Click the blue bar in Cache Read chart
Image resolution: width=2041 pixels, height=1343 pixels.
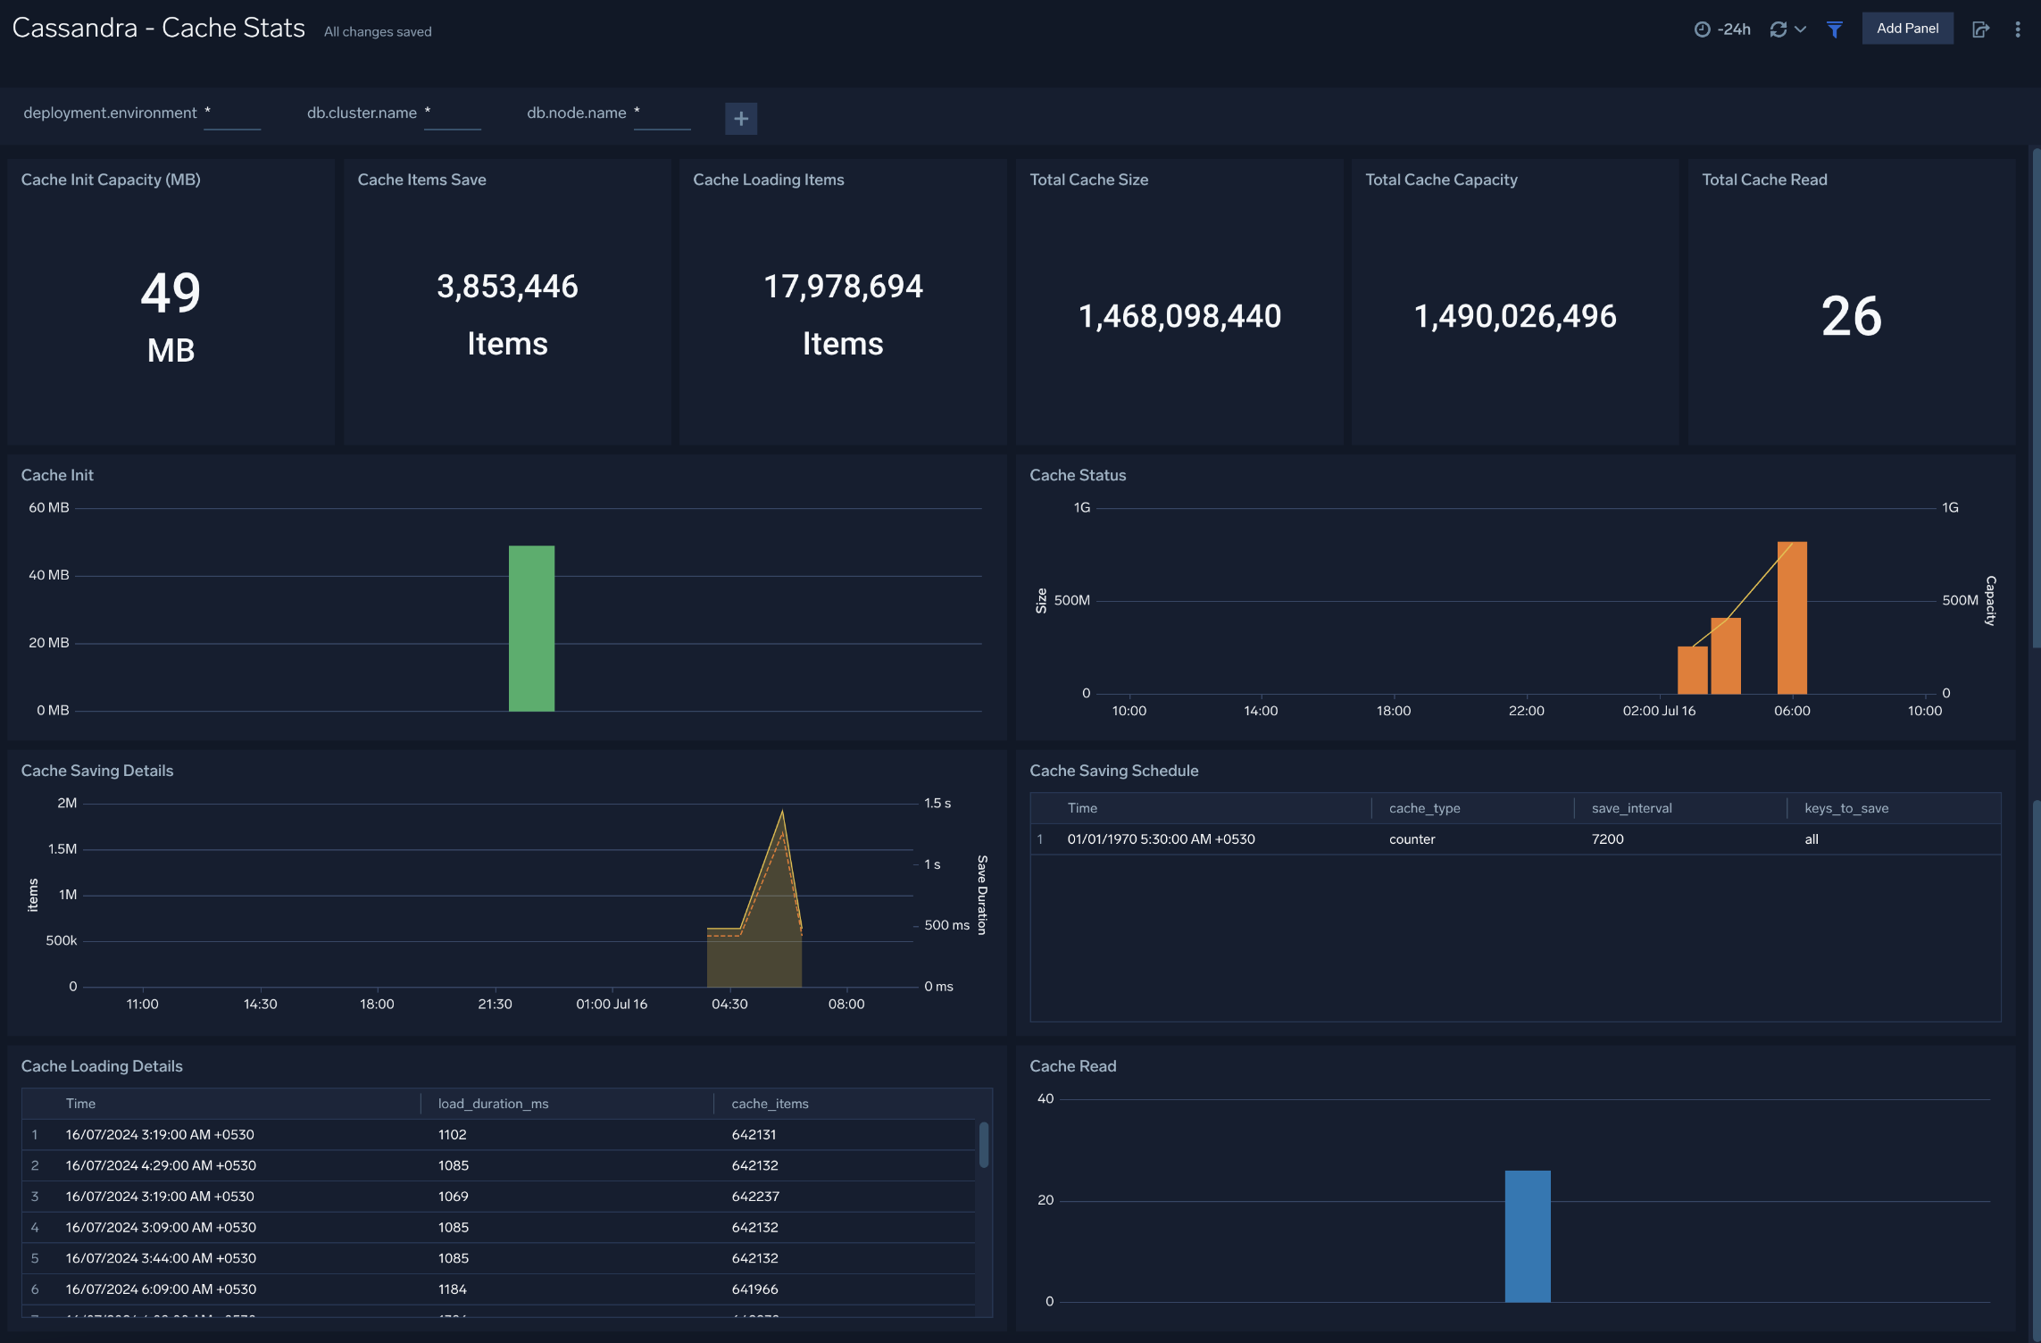pyautogui.click(x=1528, y=1236)
